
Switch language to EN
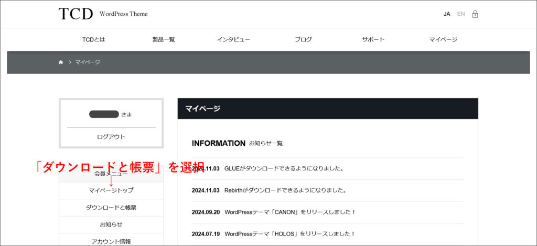[461, 14]
